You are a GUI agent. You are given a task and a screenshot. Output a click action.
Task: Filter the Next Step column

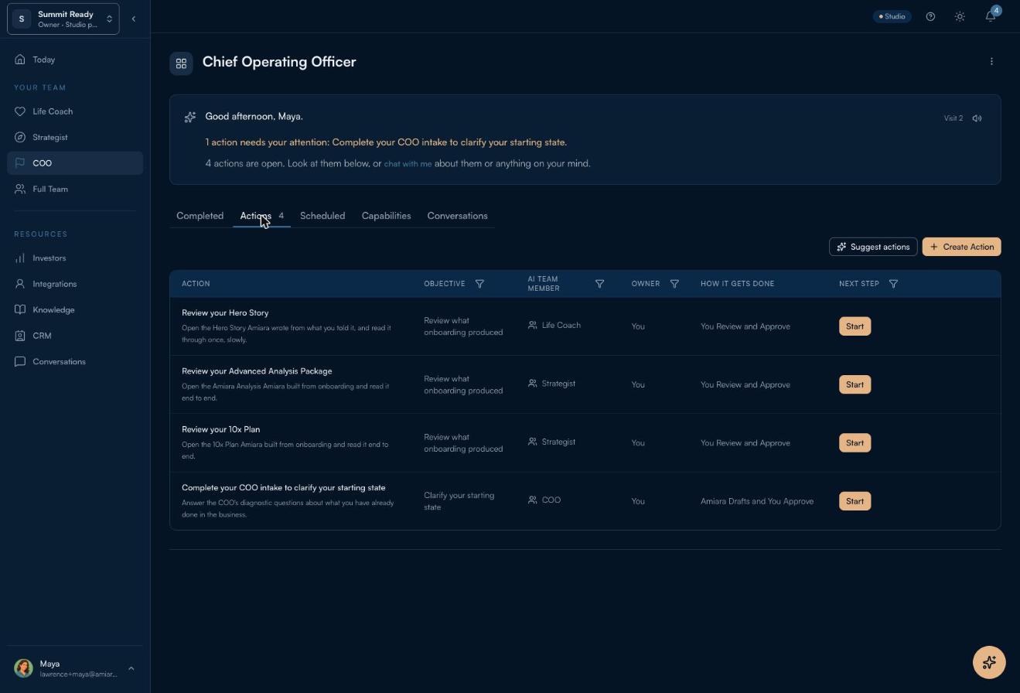893,284
